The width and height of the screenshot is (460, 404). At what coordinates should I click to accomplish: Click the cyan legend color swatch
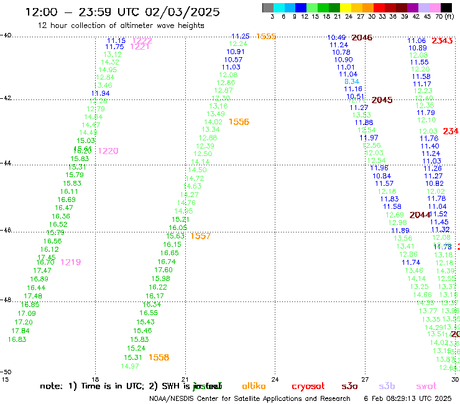[279, 7]
